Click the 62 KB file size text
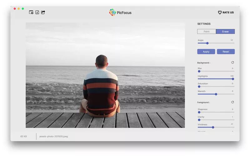The height and width of the screenshot is (156, 250). 24,136
